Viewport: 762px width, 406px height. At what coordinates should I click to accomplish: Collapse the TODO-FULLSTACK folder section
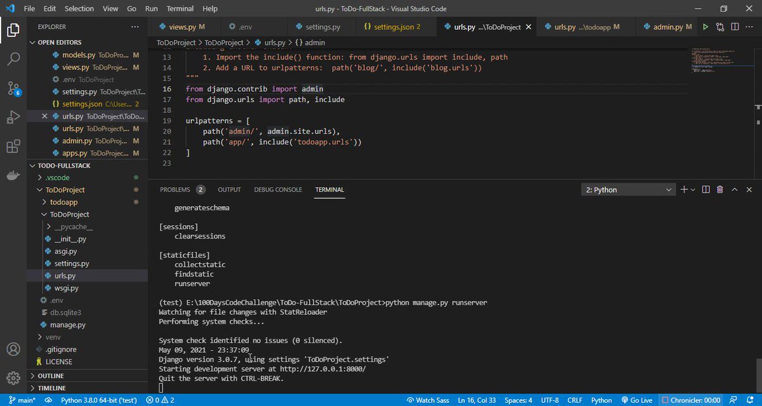click(87, 166)
